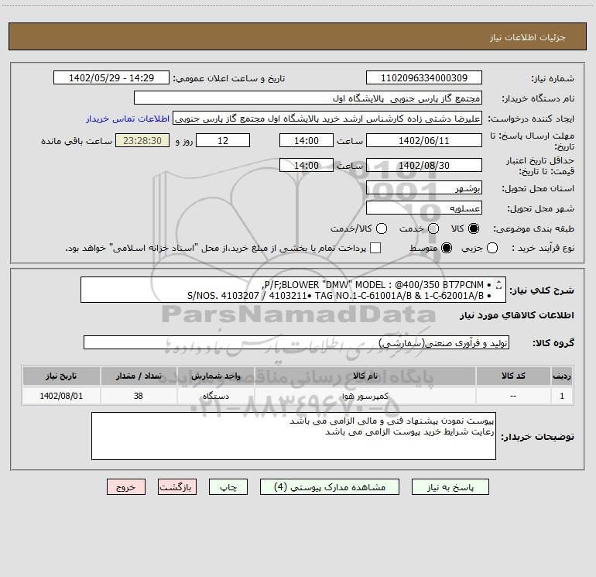
Task: Click the scroll arrows on the 'شرح کلی نیاز' box
Action: tap(498, 288)
